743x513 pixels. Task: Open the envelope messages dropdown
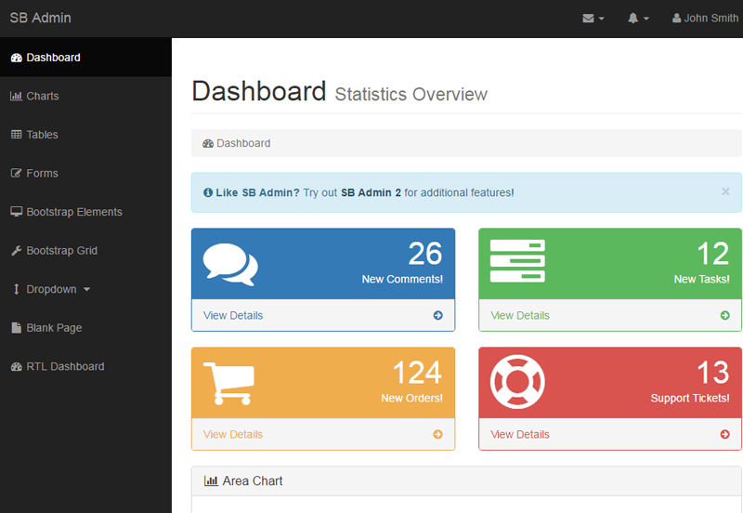[x=593, y=19]
